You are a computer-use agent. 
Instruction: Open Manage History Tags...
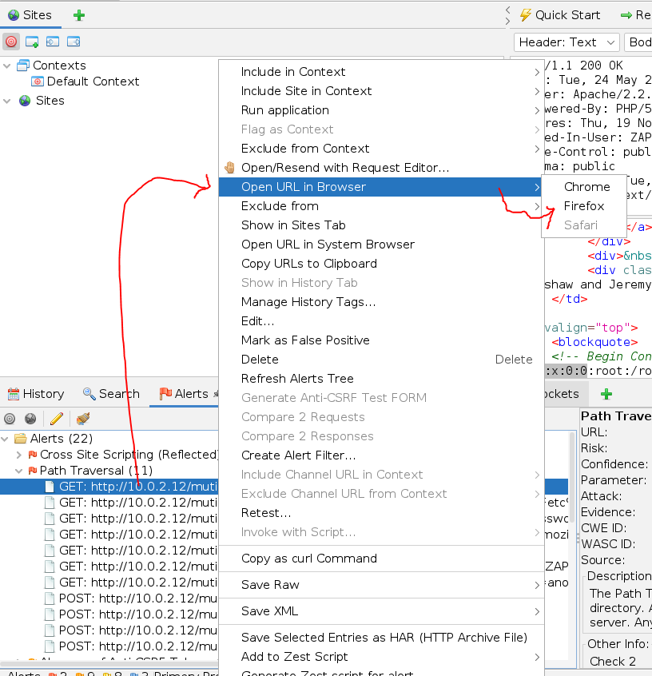[x=381, y=302]
